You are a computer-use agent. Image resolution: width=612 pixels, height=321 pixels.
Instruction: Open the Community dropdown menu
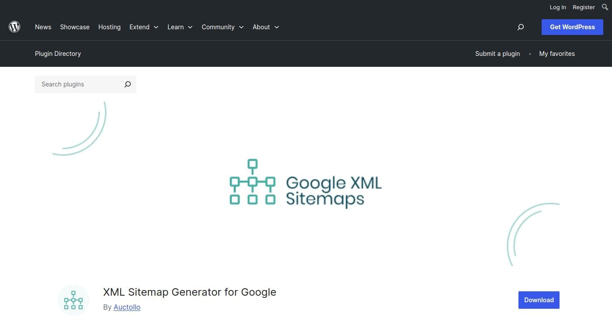click(223, 27)
